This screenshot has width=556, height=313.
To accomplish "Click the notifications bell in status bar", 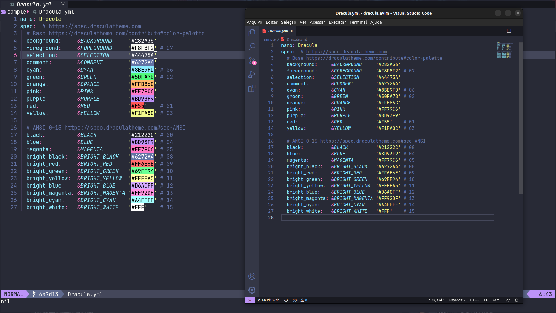I will click(x=517, y=300).
